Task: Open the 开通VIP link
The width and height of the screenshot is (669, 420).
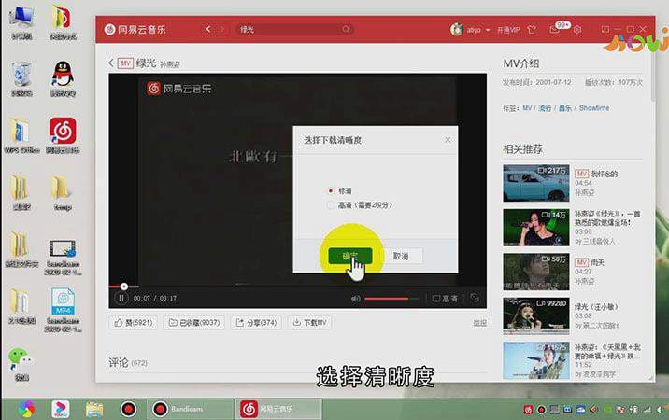Action: pyautogui.click(x=508, y=30)
